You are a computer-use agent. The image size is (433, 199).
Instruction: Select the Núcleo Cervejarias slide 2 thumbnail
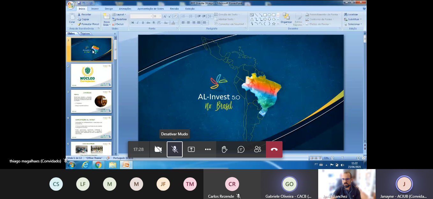tap(91, 75)
